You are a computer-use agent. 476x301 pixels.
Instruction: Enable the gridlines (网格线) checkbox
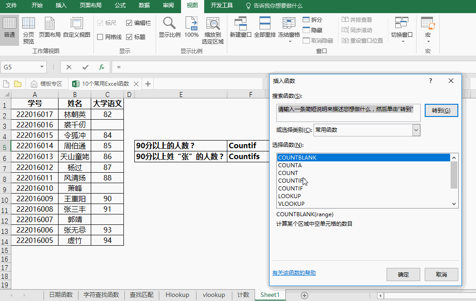click(x=100, y=37)
